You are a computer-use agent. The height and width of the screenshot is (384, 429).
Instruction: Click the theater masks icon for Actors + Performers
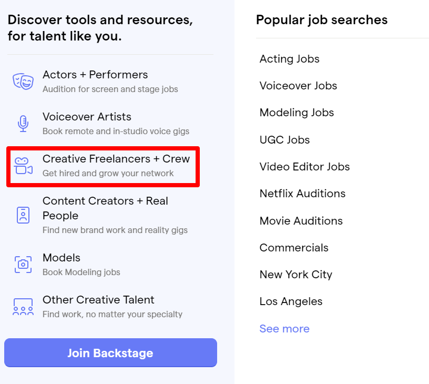(x=23, y=82)
